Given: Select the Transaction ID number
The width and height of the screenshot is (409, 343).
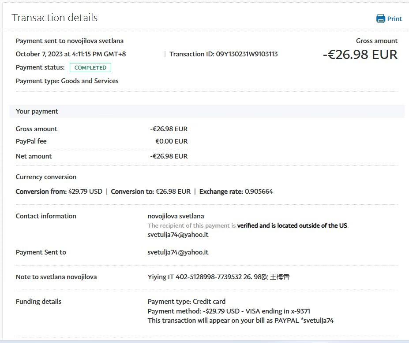Looking at the screenshot, I should click(x=247, y=54).
